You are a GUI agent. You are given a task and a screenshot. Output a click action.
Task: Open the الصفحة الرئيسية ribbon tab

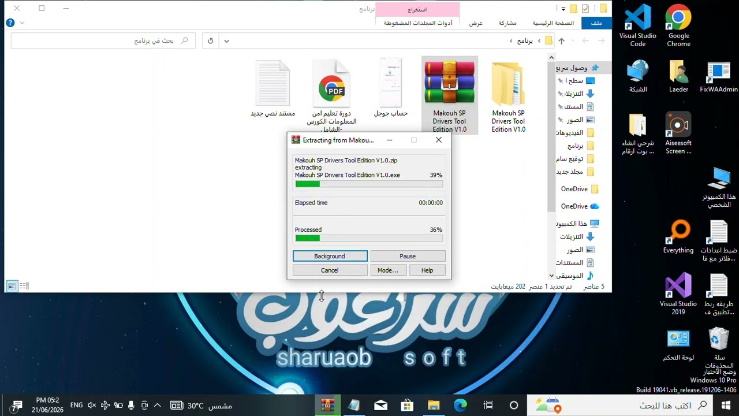pos(553,23)
